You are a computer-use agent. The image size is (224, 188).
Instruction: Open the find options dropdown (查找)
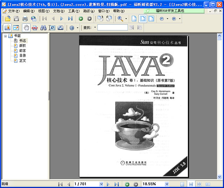tap(95, 27)
